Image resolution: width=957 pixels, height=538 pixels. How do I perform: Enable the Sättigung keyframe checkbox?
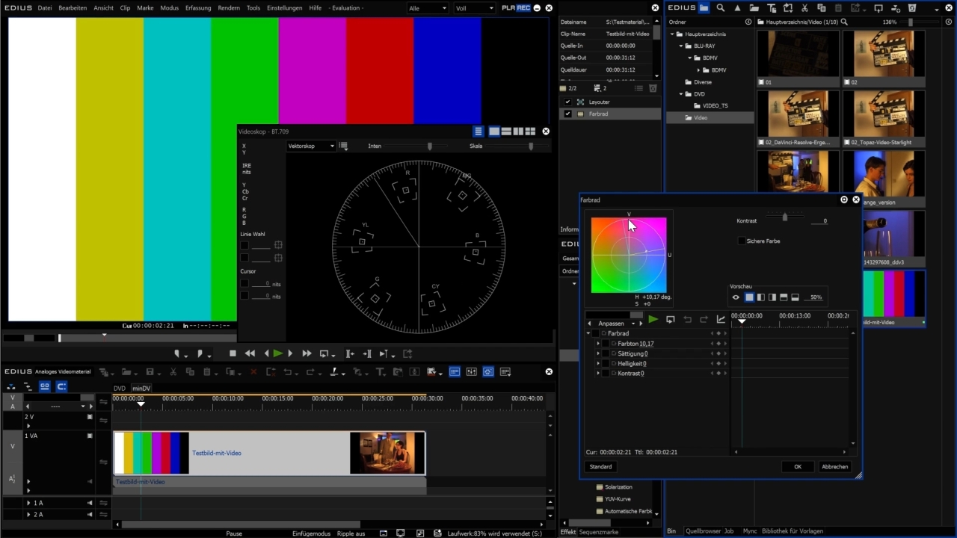coord(606,353)
